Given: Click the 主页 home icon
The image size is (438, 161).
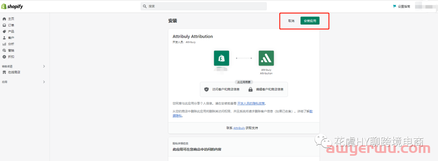Looking at the screenshot, I should [x=4, y=19].
